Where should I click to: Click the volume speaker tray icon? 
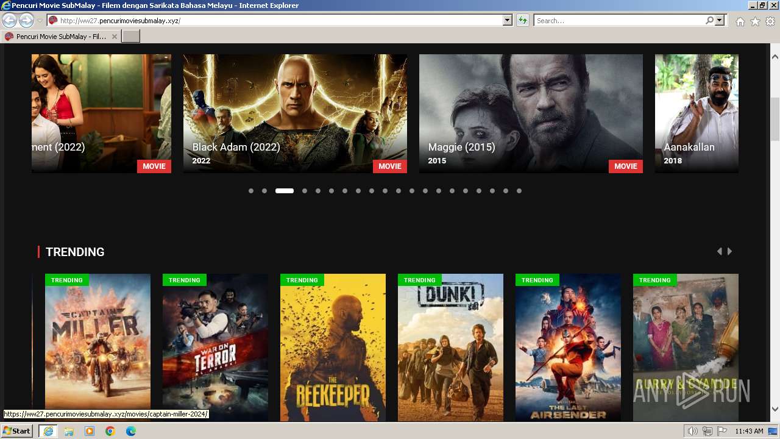[693, 431]
